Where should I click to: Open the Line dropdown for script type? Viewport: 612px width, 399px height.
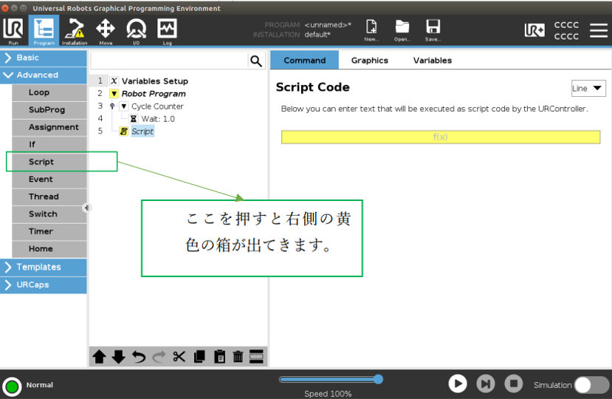click(588, 89)
